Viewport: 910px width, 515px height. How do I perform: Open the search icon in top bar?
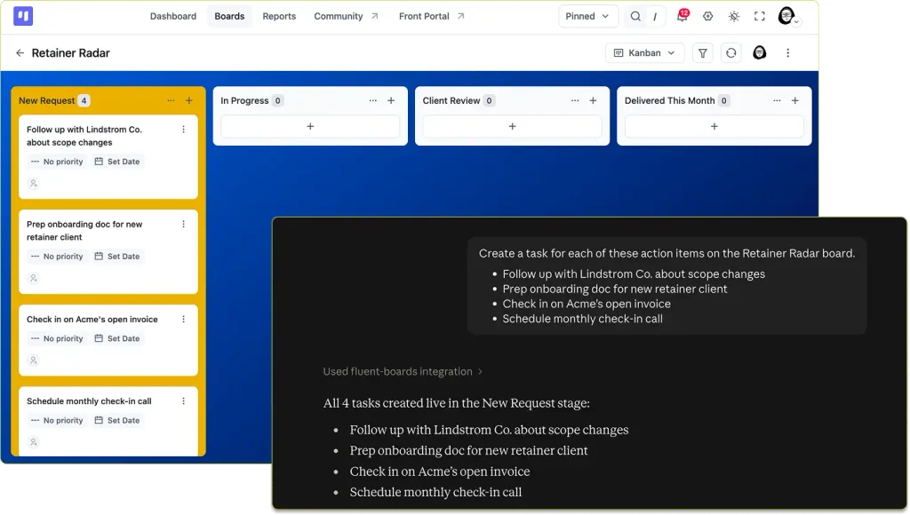(635, 16)
